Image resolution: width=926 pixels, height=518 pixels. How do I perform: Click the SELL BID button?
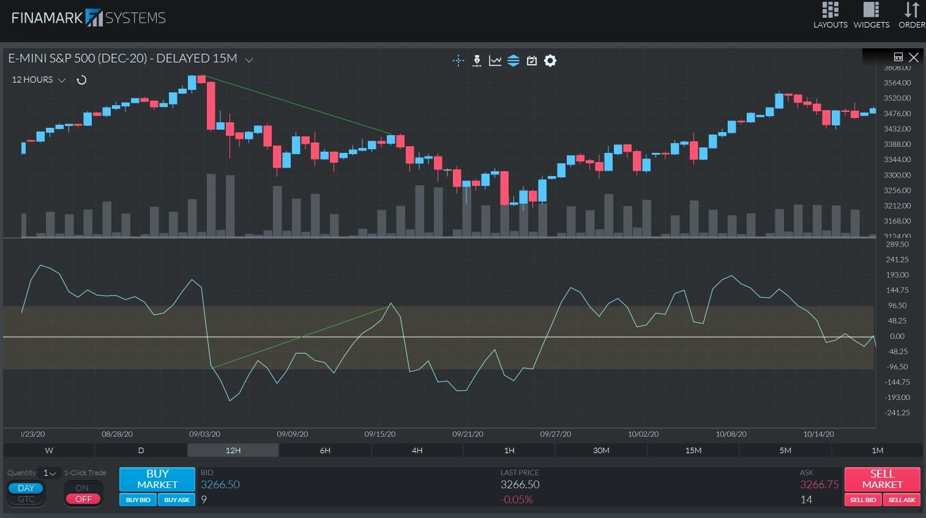click(862, 500)
